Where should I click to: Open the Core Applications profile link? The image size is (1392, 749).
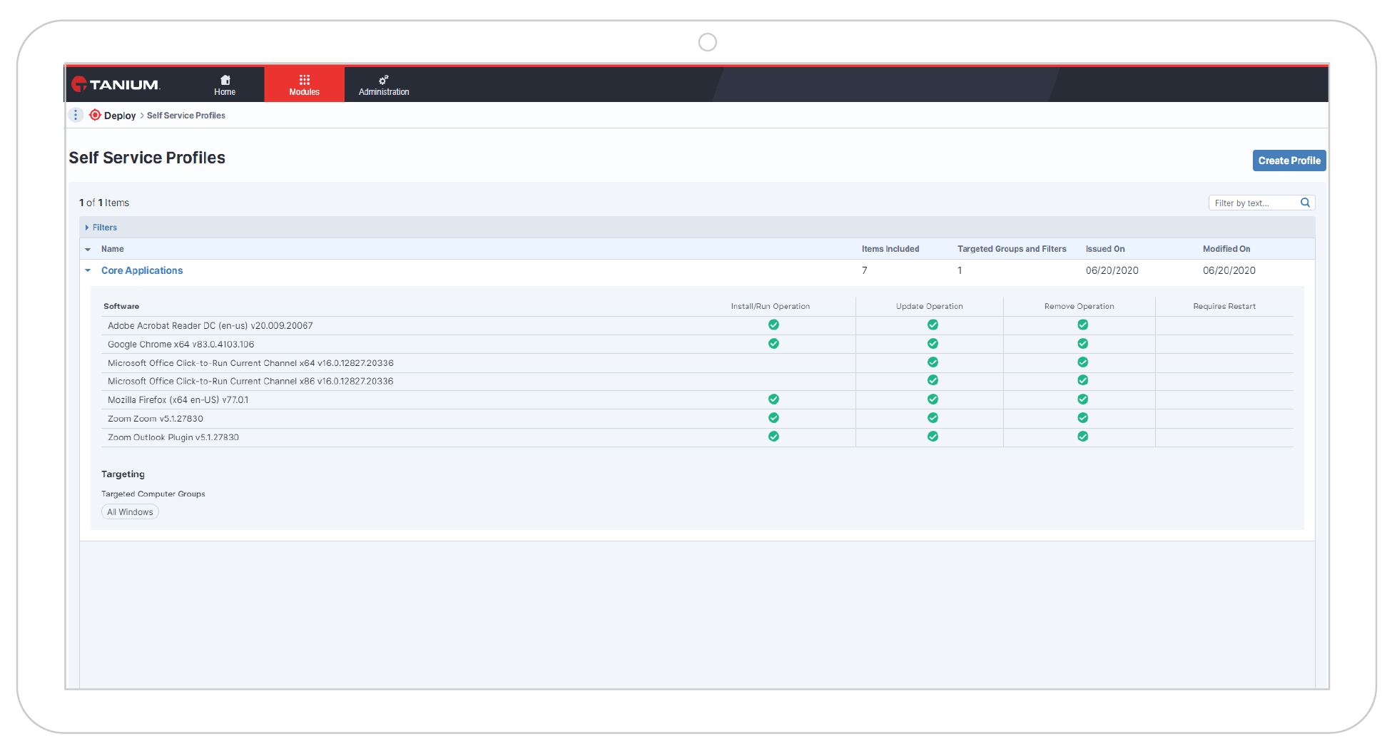pos(142,270)
